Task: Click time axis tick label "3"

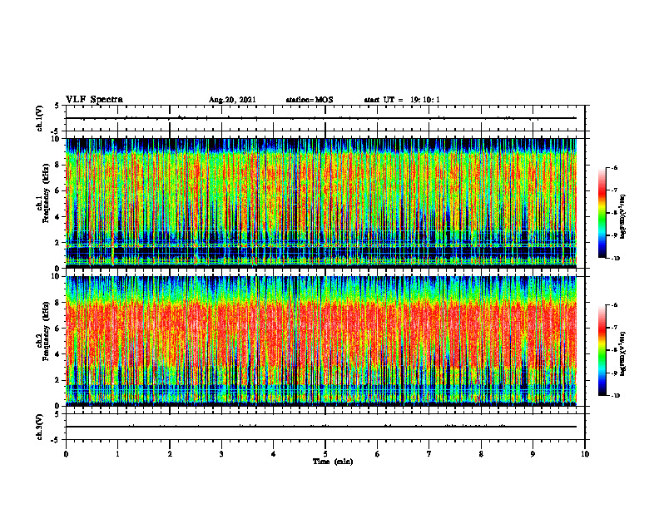Action: (221, 454)
